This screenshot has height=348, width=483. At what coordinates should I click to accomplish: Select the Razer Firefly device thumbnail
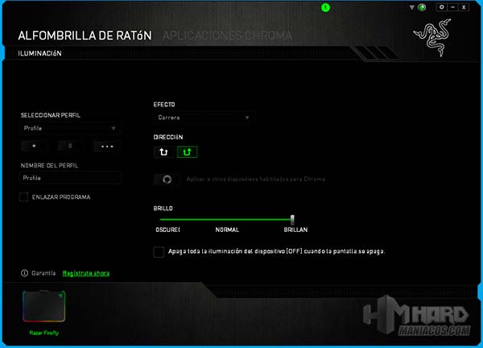(43, 306)
